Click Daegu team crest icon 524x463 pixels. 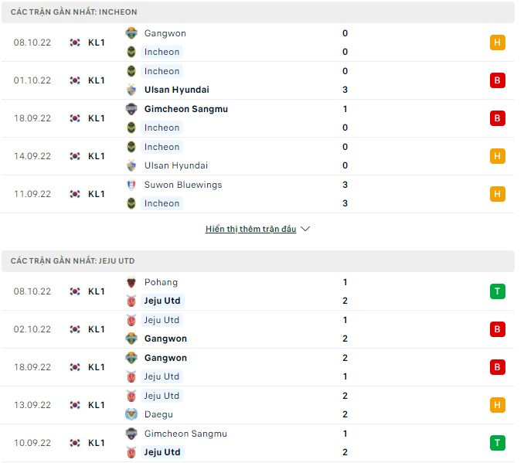tap(131, 414)
